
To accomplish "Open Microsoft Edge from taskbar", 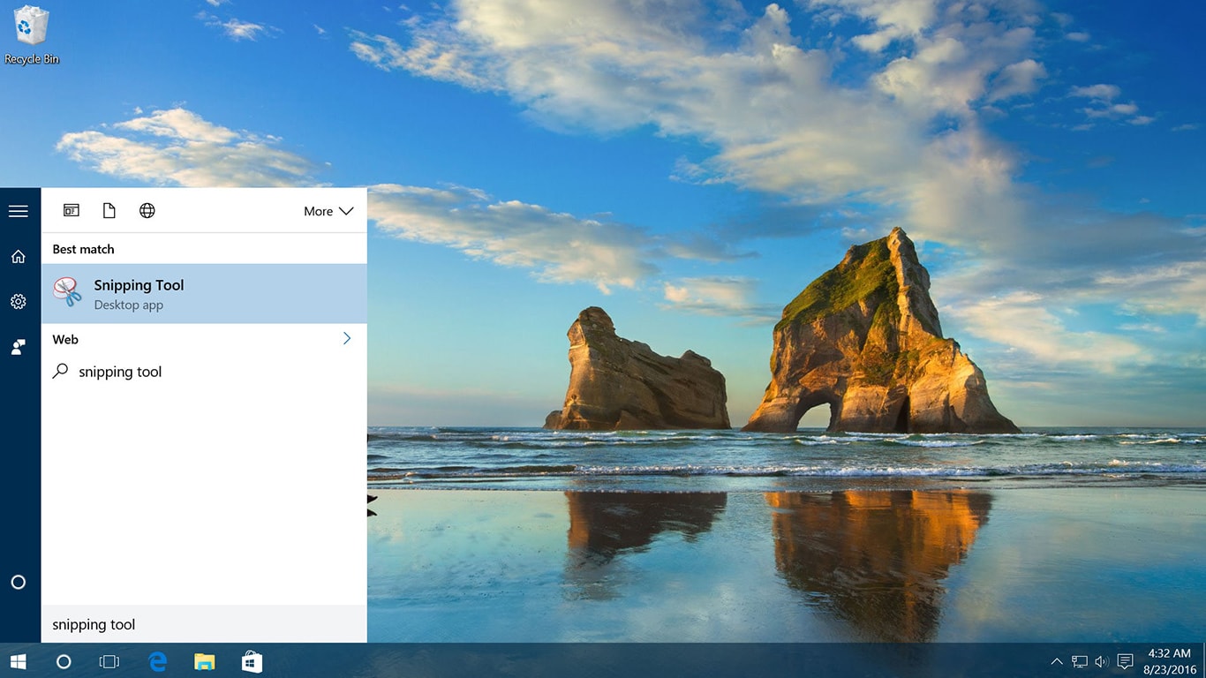I will tap(157, 661).
